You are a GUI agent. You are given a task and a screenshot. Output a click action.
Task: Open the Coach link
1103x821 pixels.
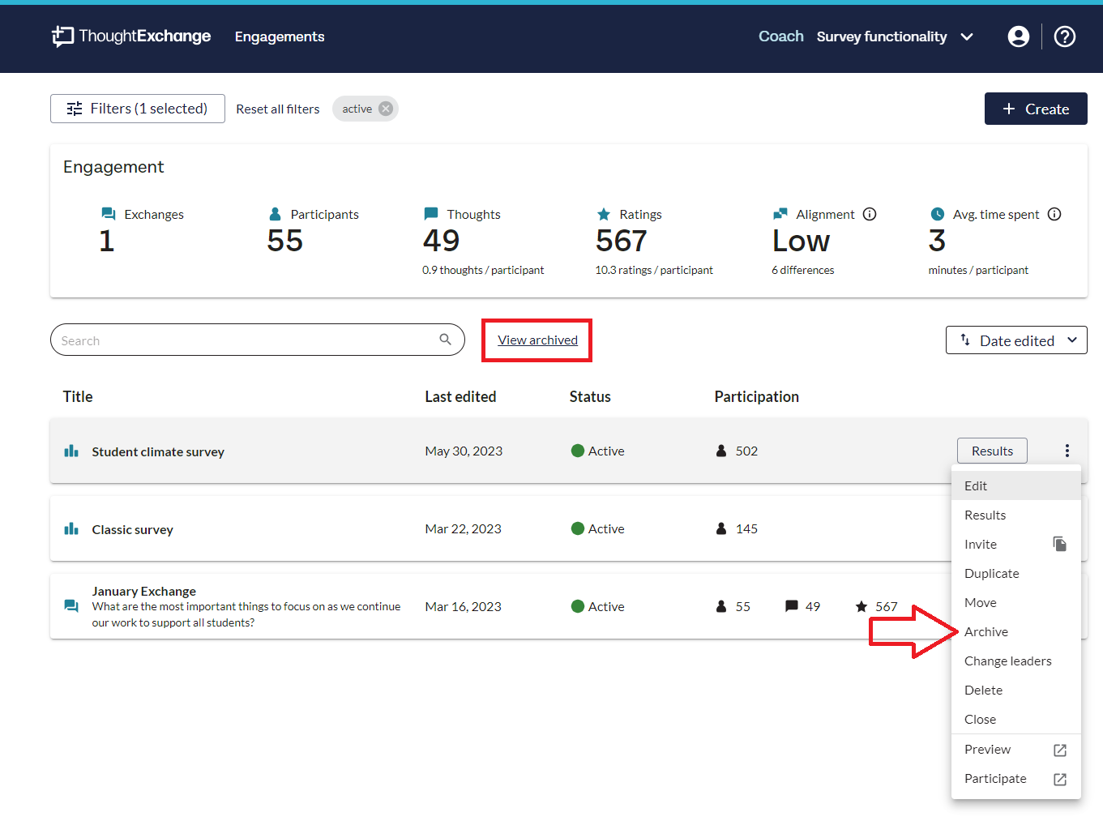click(x=781, y=36)
